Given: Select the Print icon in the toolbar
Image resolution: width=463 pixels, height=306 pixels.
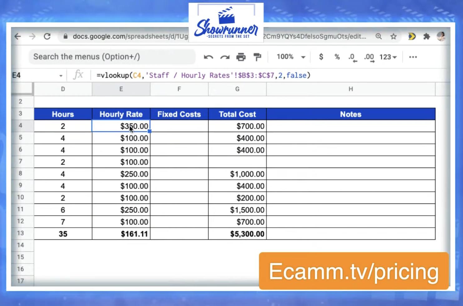Looking at the screenshot, I should (241, 57).
